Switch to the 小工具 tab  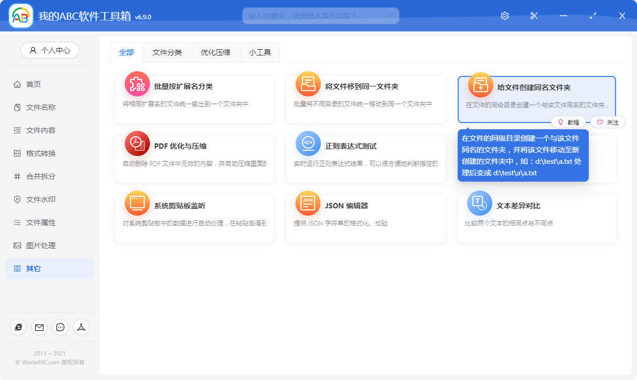[260, 52]
